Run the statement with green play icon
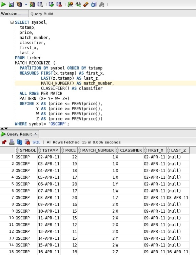This screenshot has width=196, height=255. coord(3,4)
